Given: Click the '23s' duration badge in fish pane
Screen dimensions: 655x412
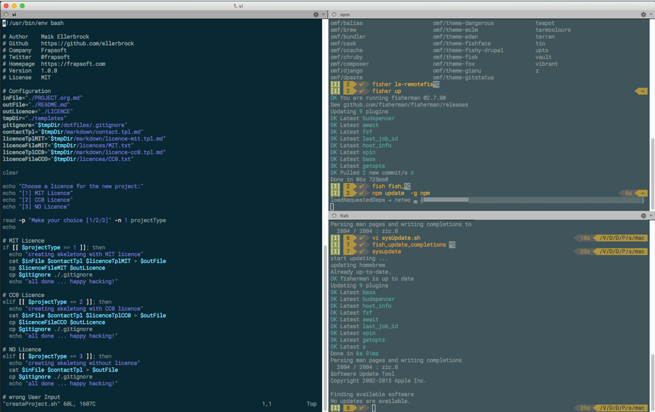Looking at the screenshot, I should [585, 252].
